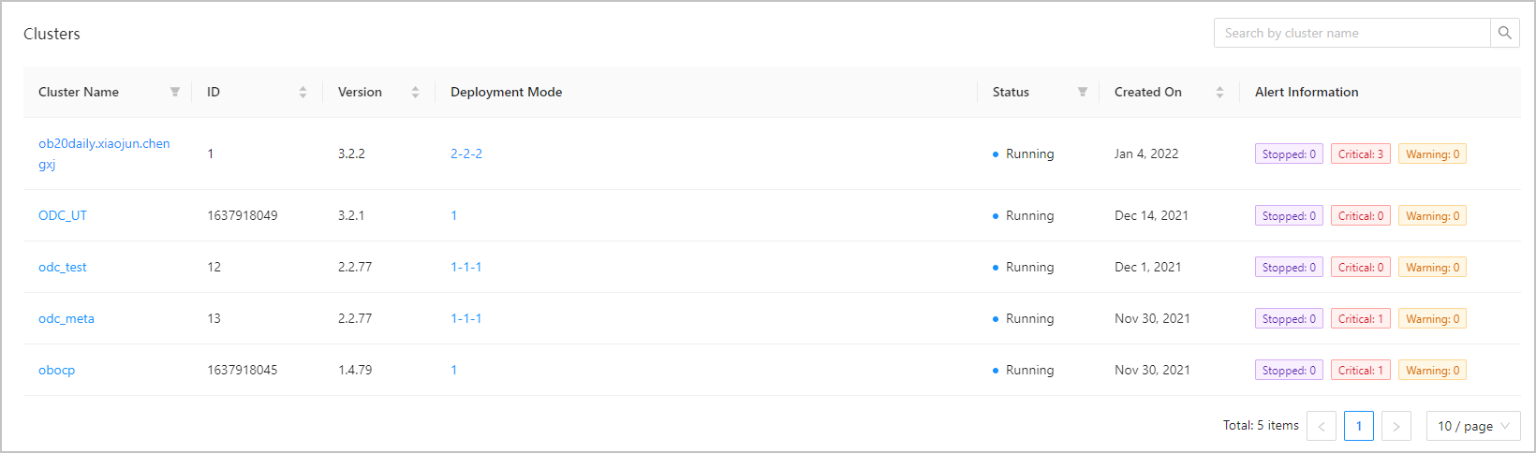Click the 2-2-2 deployment mode link

click(x=466, y=153)
